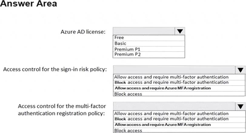Pick 'Allow access and require Azure MFA registration' for registration policy
This screenshot has width=246, height=133.
163,125
